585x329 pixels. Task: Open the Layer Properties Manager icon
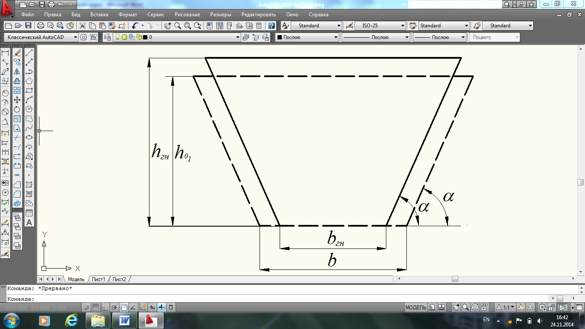107,37
